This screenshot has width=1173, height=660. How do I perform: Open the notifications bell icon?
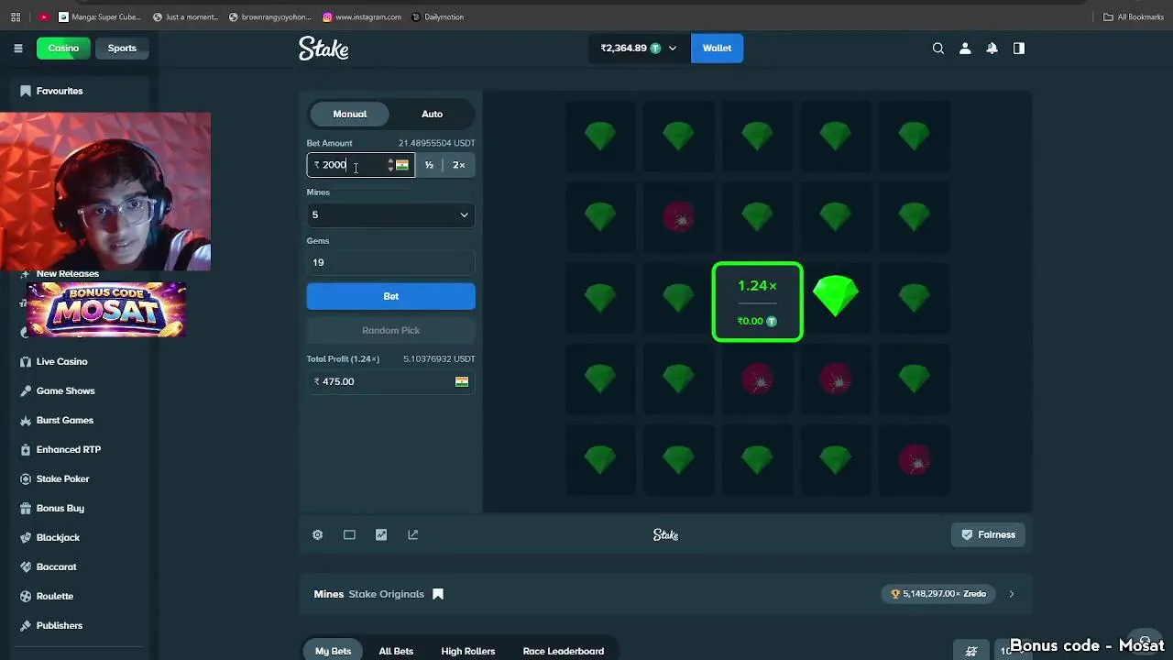(992, 49)
